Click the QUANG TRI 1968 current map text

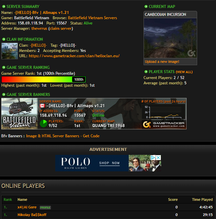[108, 126]
